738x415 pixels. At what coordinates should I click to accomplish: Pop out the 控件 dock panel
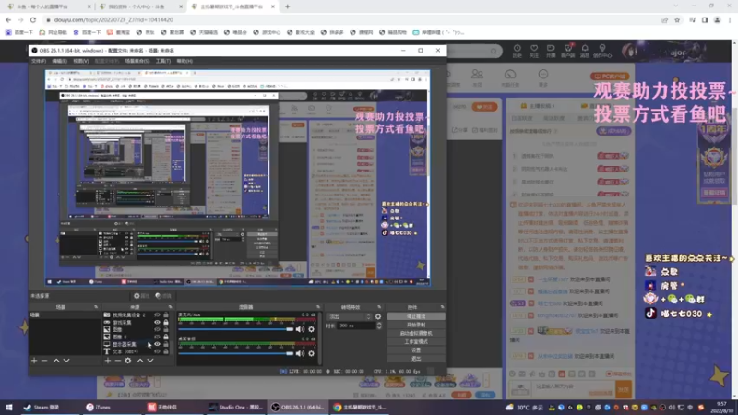[x=442, y=307]
